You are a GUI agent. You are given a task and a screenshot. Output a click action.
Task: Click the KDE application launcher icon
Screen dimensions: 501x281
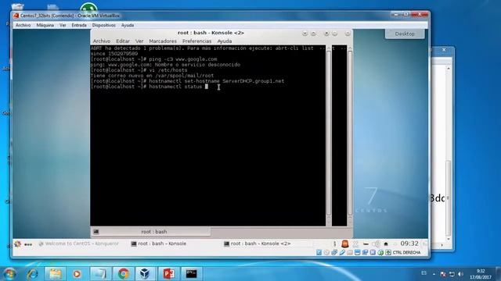(x=17, y=244)
